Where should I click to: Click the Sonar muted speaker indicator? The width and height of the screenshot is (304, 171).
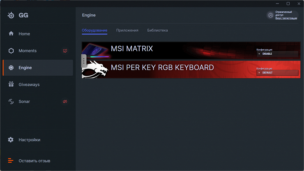[65, 102]
